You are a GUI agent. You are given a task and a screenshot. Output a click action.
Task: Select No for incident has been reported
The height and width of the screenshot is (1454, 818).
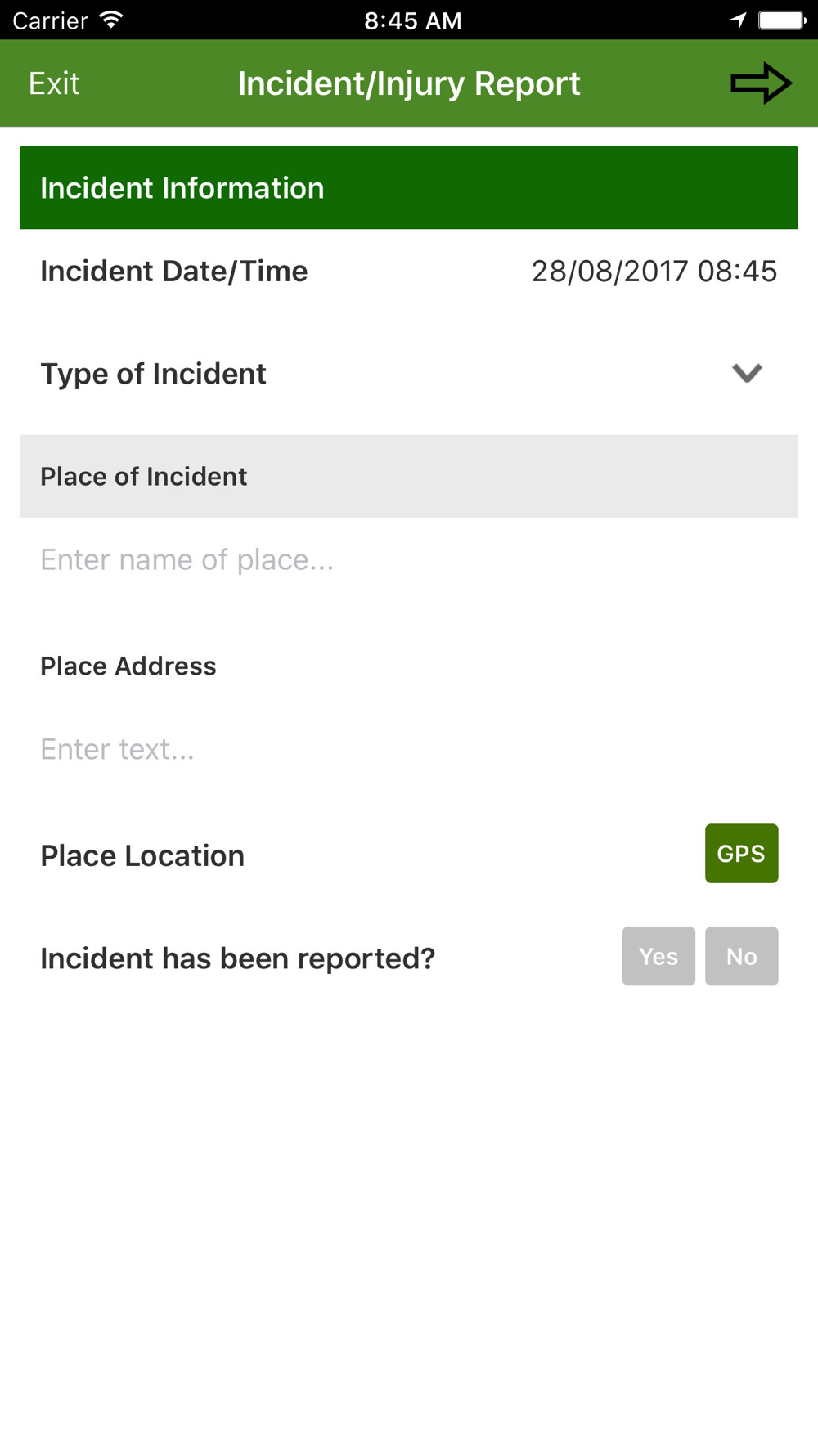point(741,956)
